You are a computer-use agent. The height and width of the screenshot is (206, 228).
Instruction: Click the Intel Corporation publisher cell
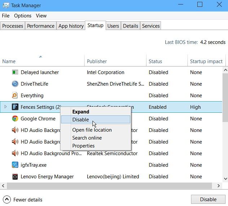coord(106,72)
